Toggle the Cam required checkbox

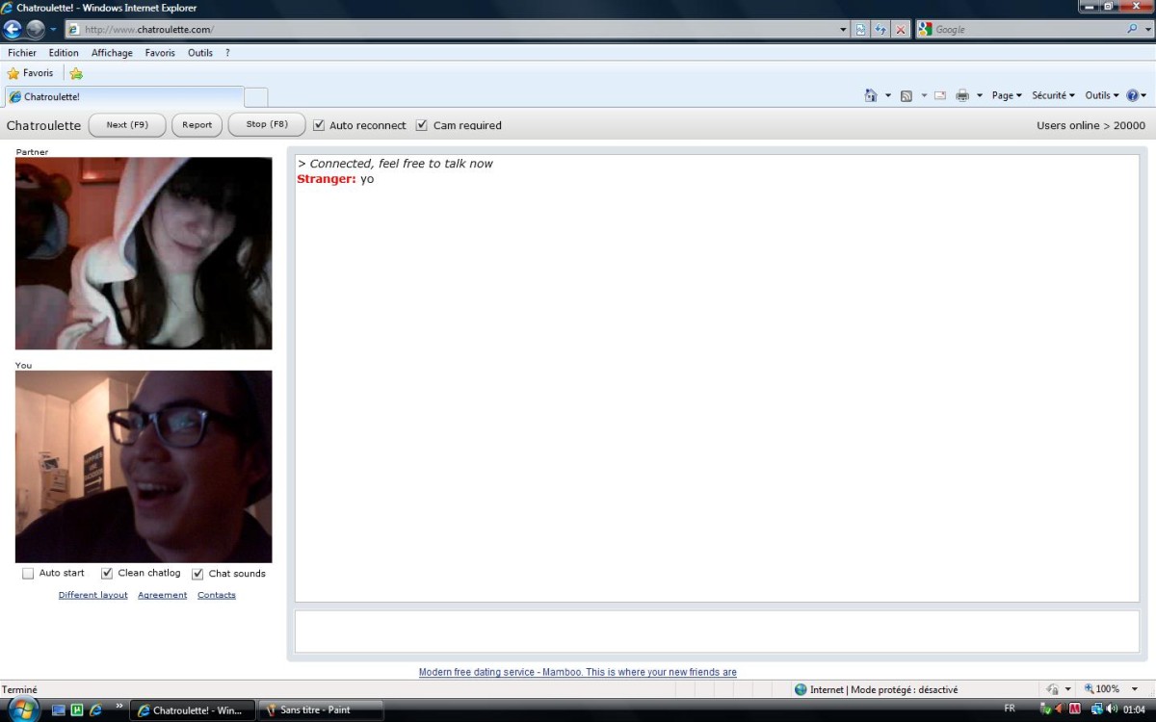click(421, 125)
